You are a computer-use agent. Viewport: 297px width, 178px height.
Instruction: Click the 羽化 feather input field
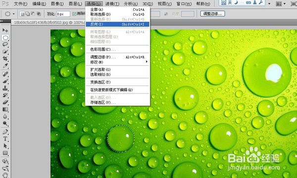[63, 14]
